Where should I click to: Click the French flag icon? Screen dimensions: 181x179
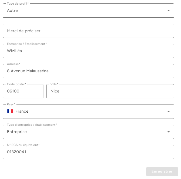pyautogui.click(x=10, y=111)
